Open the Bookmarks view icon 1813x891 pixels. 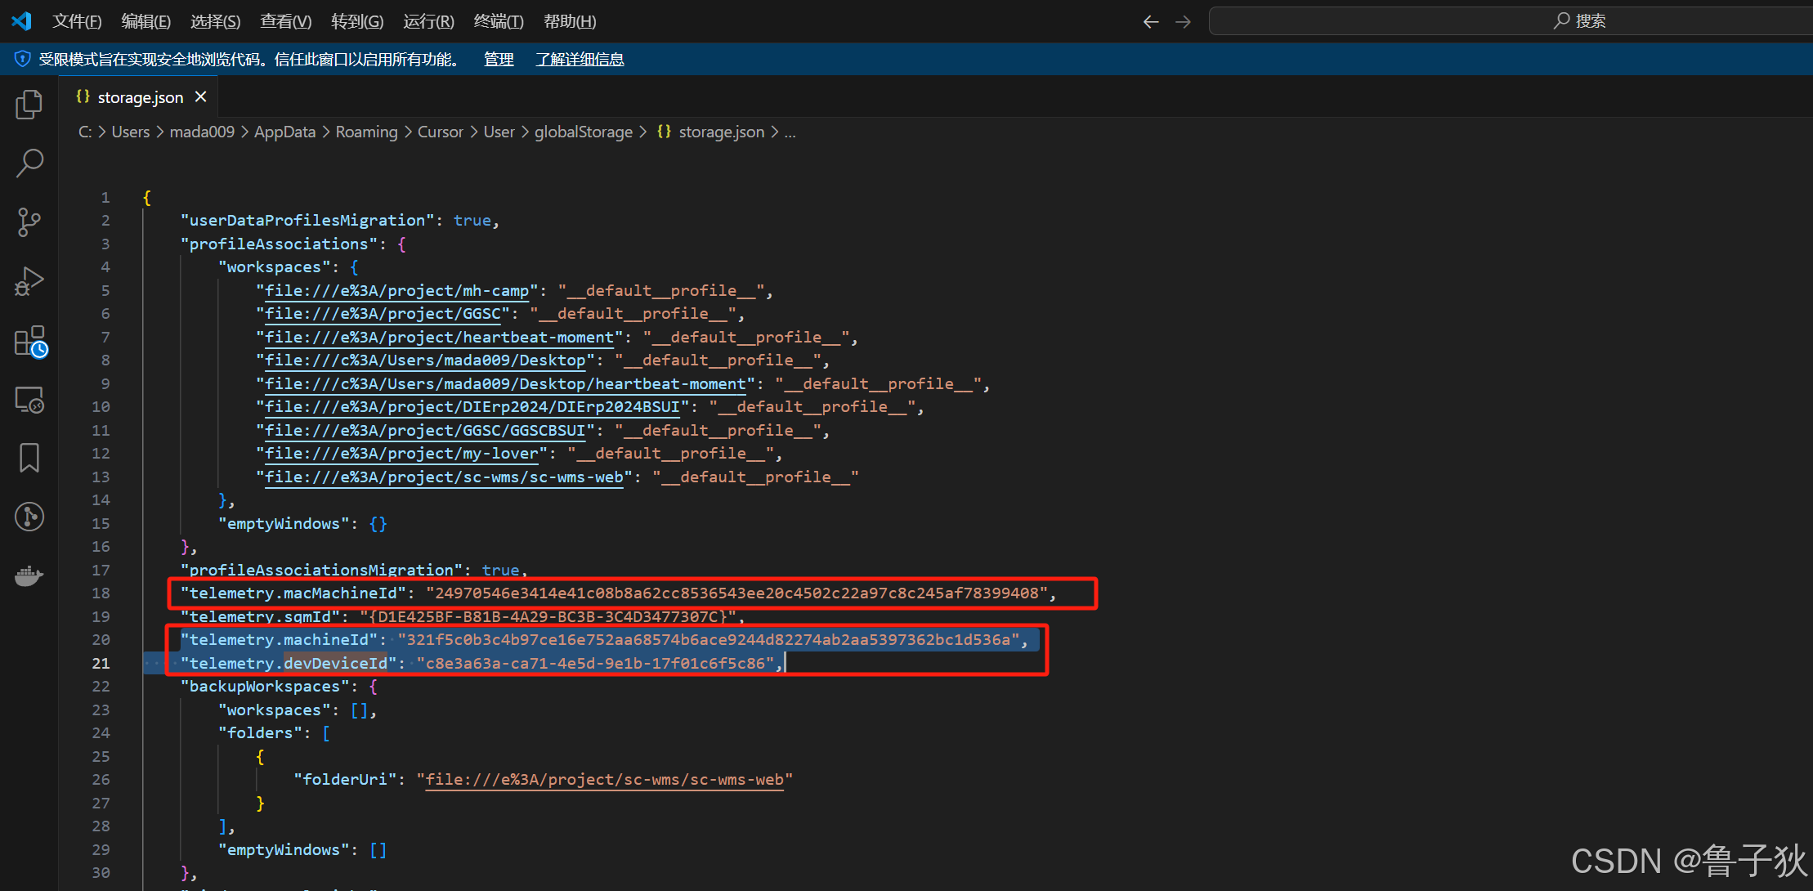(x=29, y=458)
